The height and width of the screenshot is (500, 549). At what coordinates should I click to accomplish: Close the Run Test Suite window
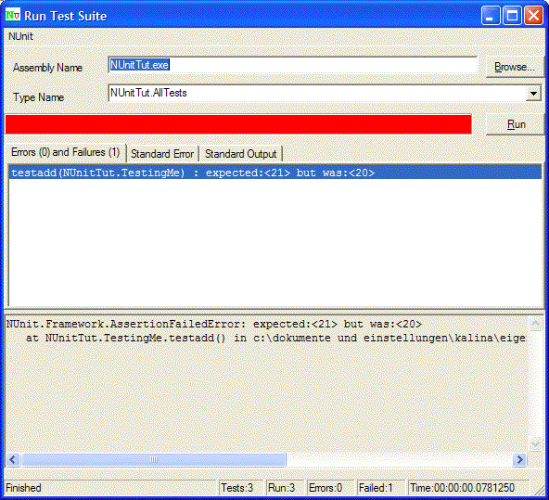click(x=533, y=16)
